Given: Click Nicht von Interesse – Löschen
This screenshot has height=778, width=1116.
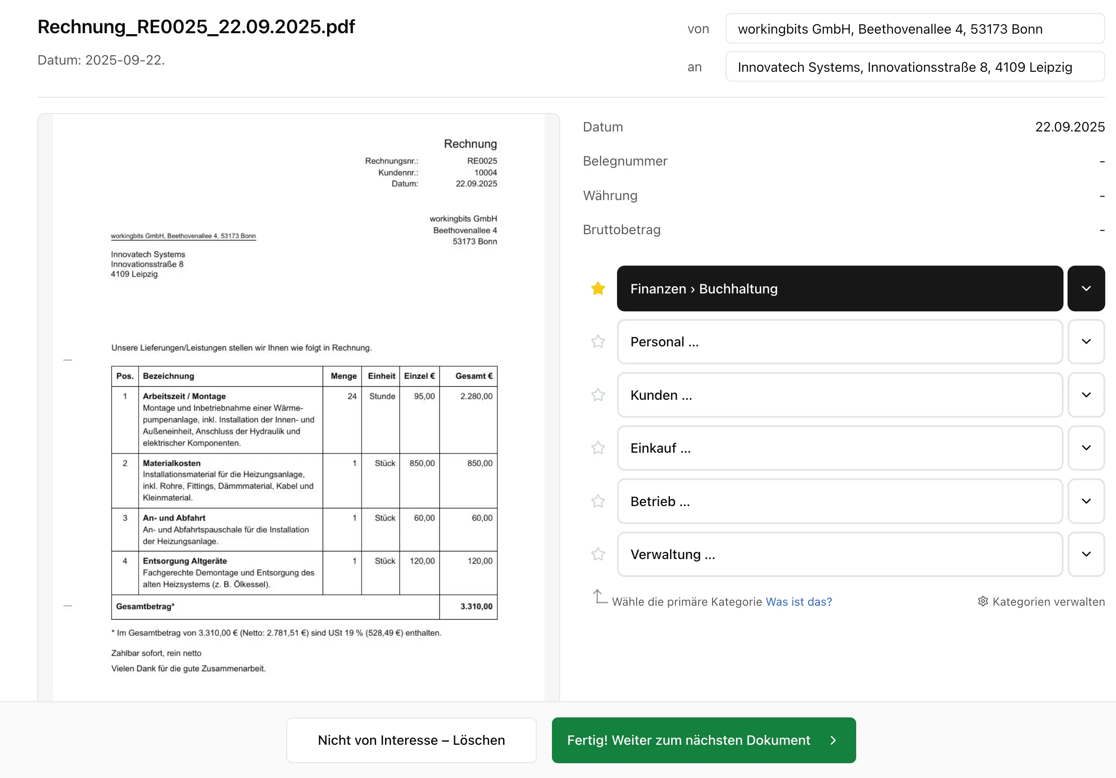Looking at the screenshot, I should pos(411,740).
